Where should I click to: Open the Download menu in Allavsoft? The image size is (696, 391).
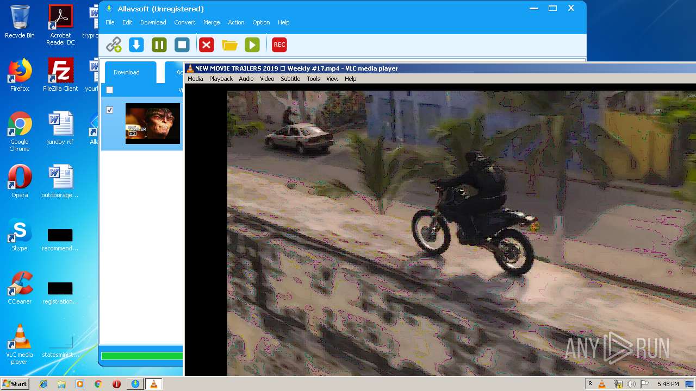pos(153,22)
